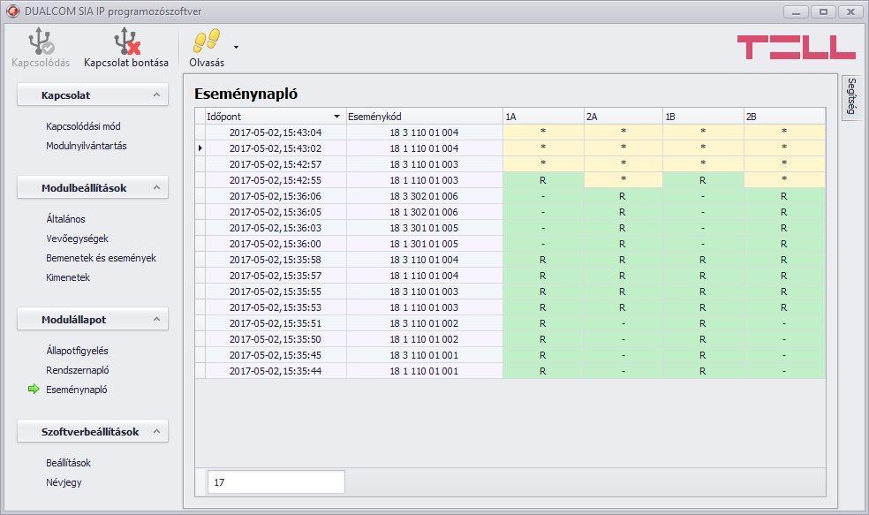869x515 pixels.
Task: Open Kimenetek page
Action: click(x=68, y=277)
